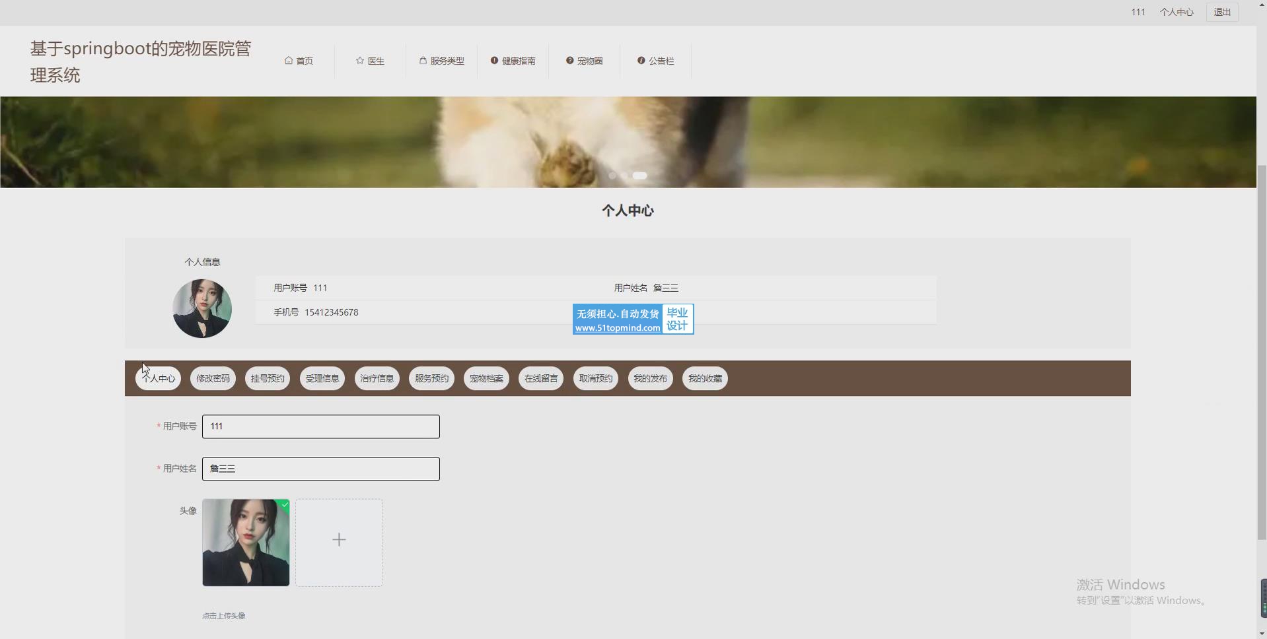This screenshot has height=639, width=1267.
Task: Switch to 受理信息 tab
Action: (x=322, y=379)
